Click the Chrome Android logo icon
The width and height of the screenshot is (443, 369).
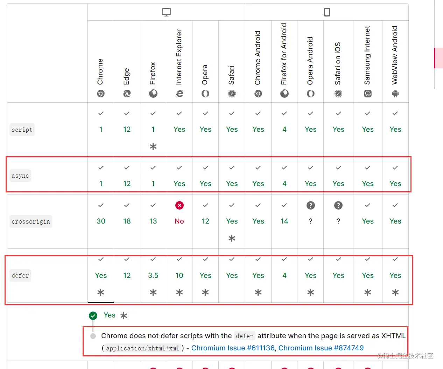coord(258,94)
